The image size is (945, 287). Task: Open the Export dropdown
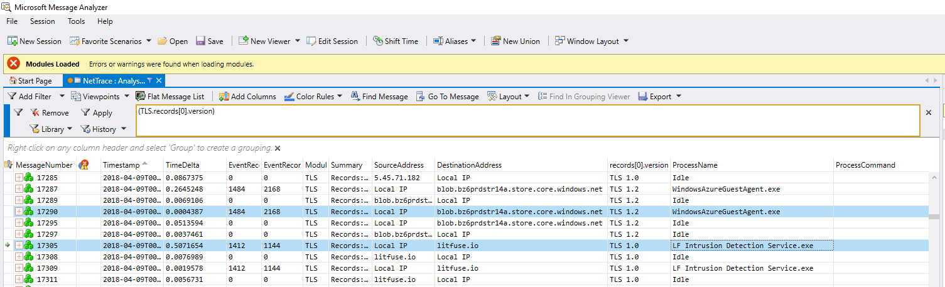[x=659, y=96]
